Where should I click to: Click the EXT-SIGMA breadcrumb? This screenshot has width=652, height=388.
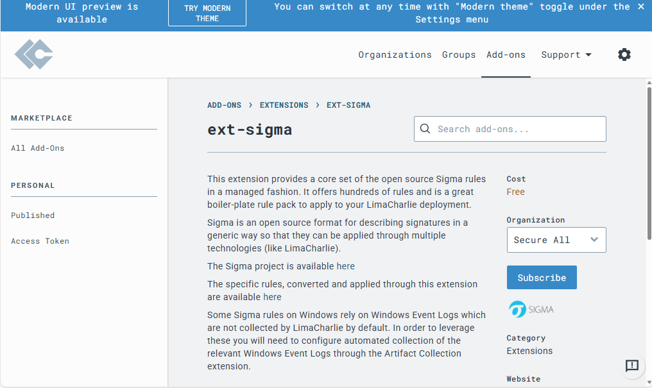tap(348, 105)
